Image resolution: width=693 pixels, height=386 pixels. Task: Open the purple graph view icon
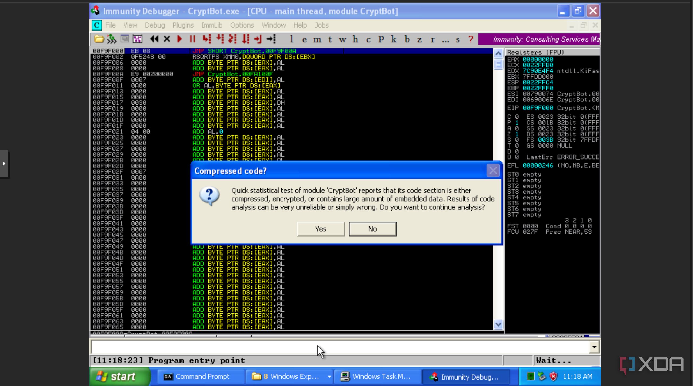137,39
